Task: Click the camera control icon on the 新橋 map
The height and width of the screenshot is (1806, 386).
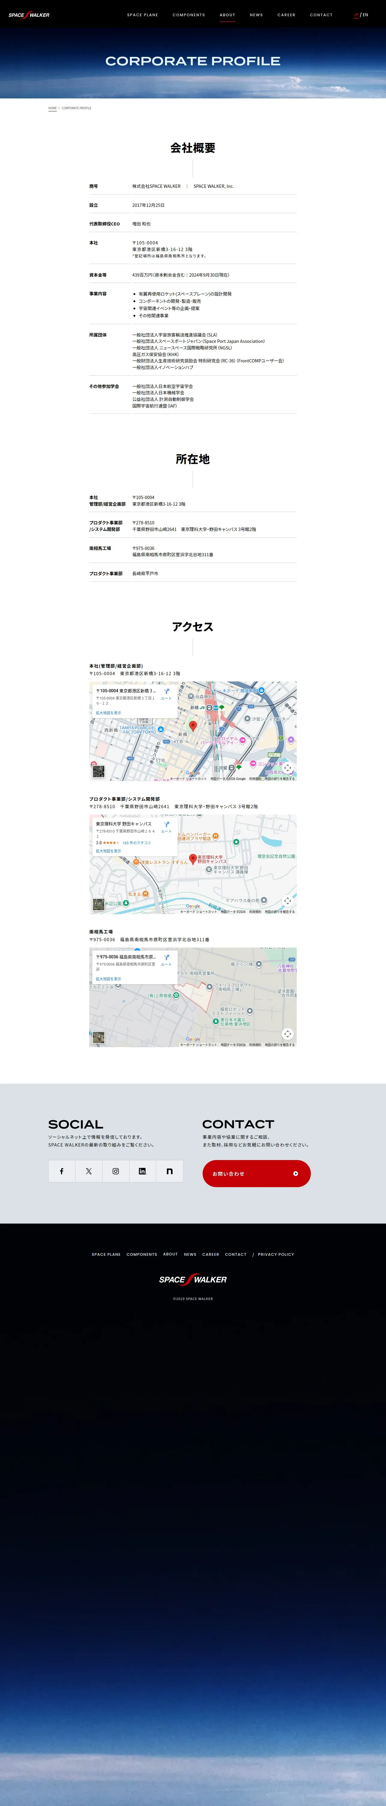Action: [287, 768]
